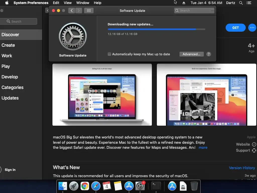Open System Preferences gear icon in Dock
257x193 pixels.
140,186
